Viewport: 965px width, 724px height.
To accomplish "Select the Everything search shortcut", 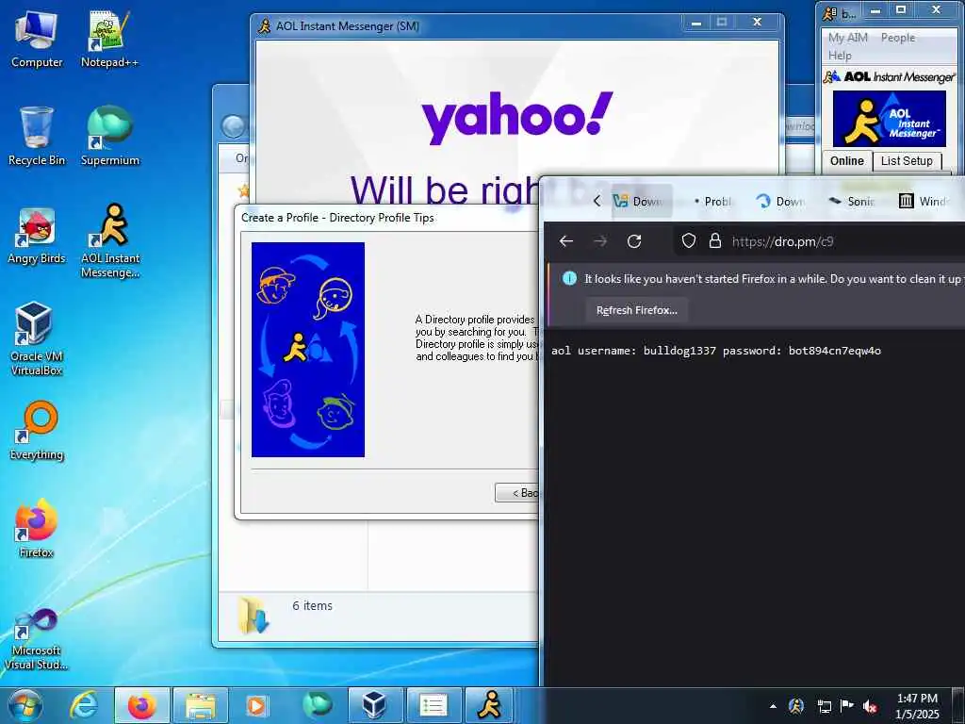I will click(37, 430).
